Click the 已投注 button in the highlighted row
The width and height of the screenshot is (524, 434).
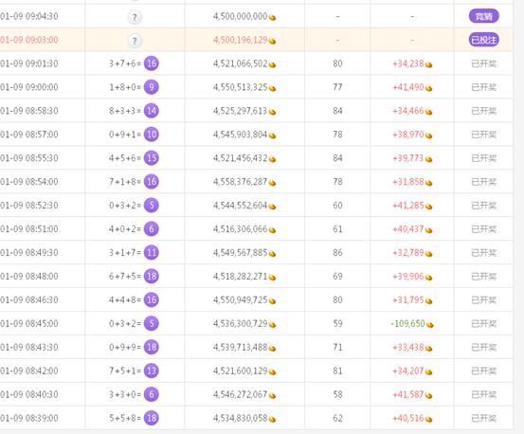pyautogui.click(x=483, y=40)
